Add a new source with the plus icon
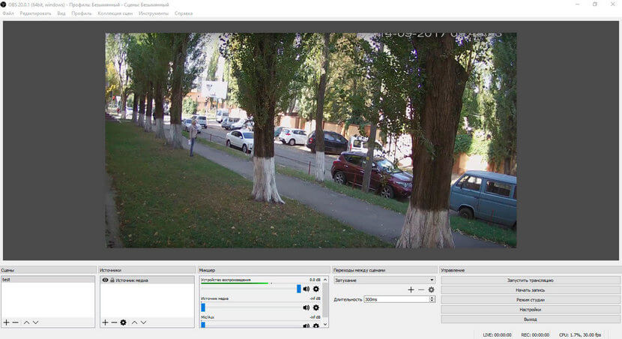622x339 pixels. tap(105, 322)
